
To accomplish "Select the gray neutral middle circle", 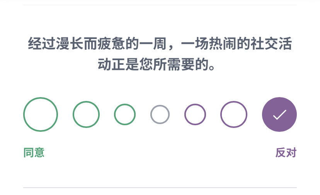I will [x=160, y=114].
